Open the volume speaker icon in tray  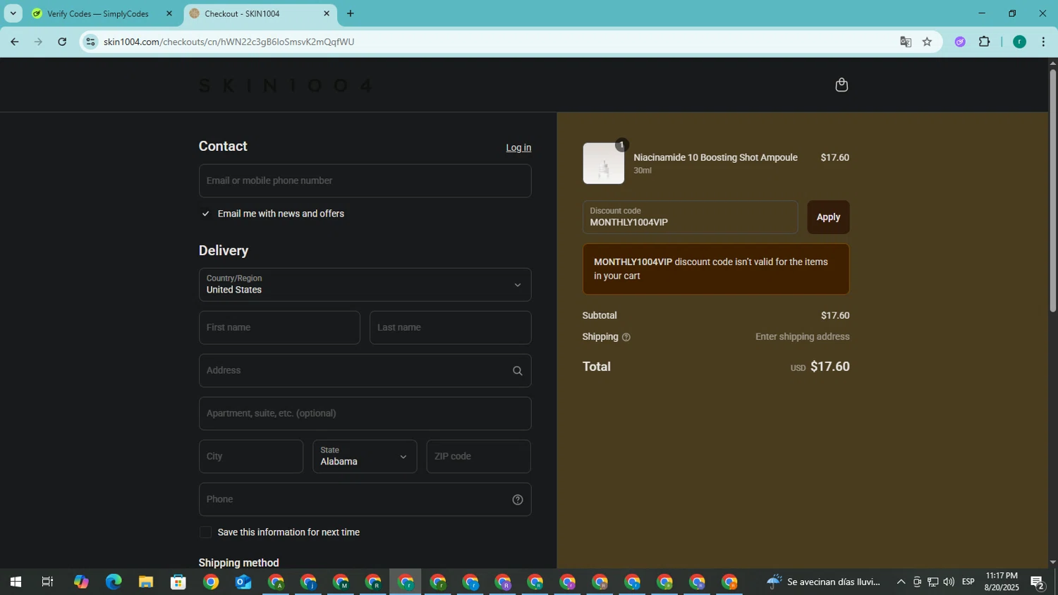click(x=949, y=582)
